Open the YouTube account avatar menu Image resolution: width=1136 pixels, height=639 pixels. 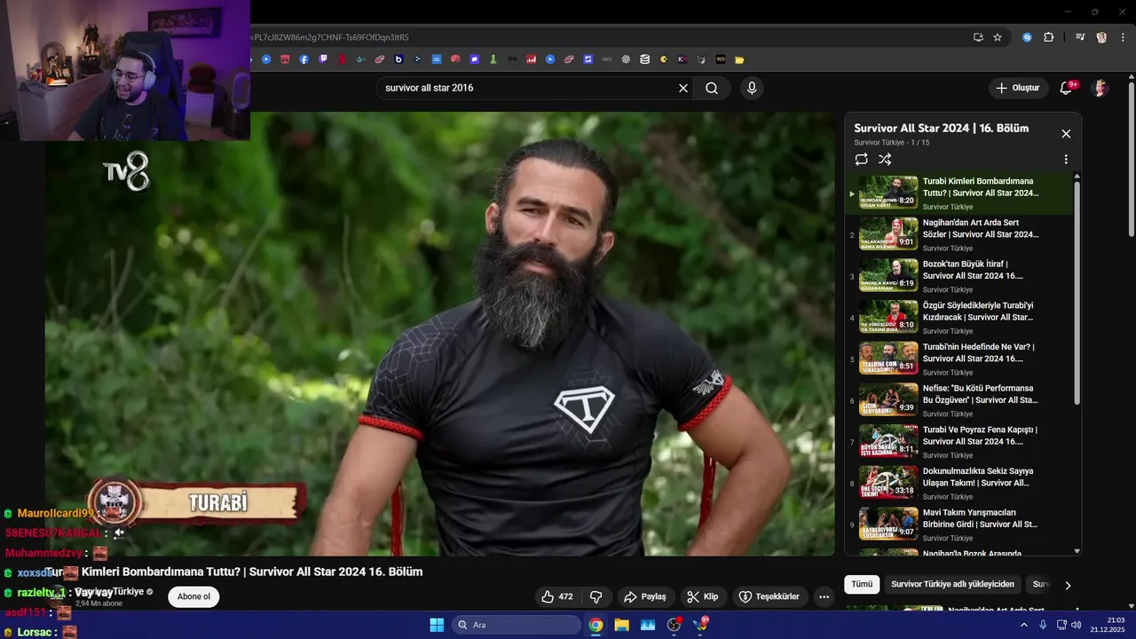(1100, 88)
